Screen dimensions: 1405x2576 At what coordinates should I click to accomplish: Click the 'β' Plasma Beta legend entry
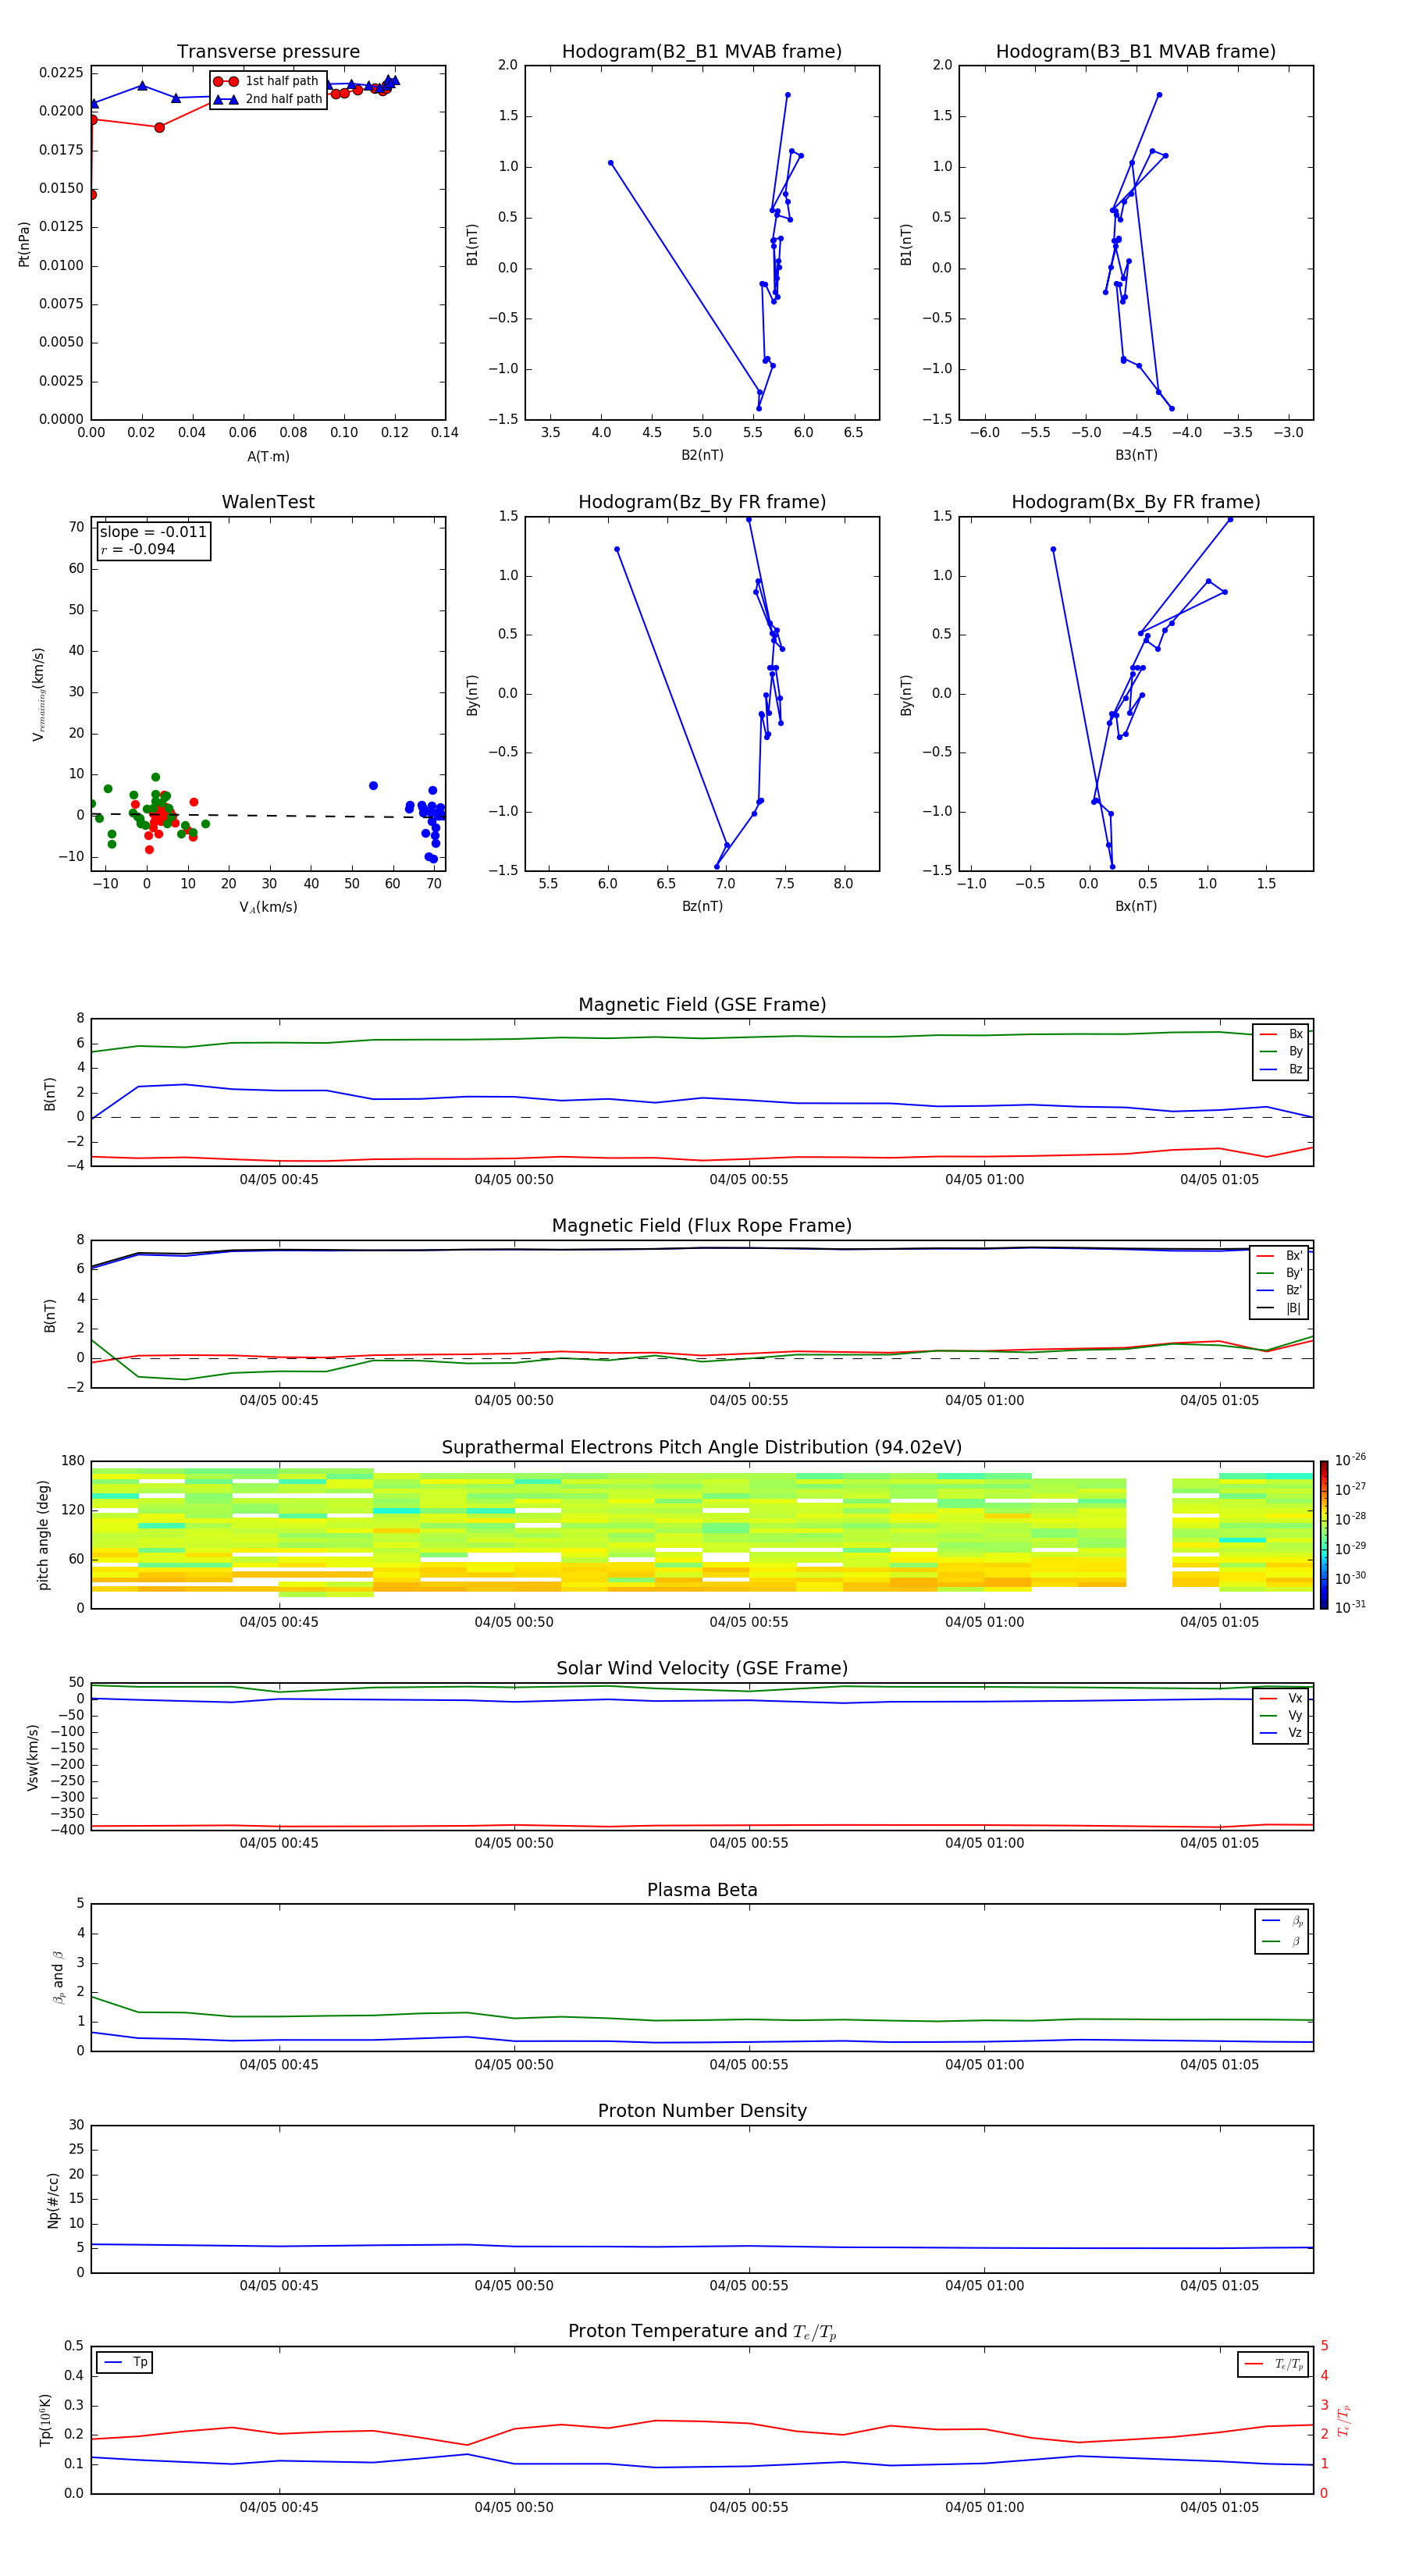click(1283, 1941)
